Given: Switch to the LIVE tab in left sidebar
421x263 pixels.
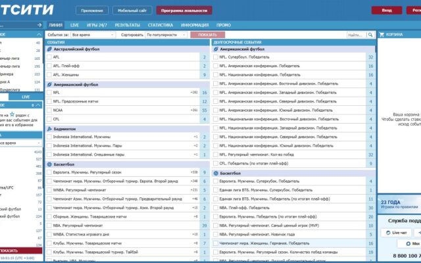Looking at the screenshot, I should pyautogui.click(x=26, y=97).
